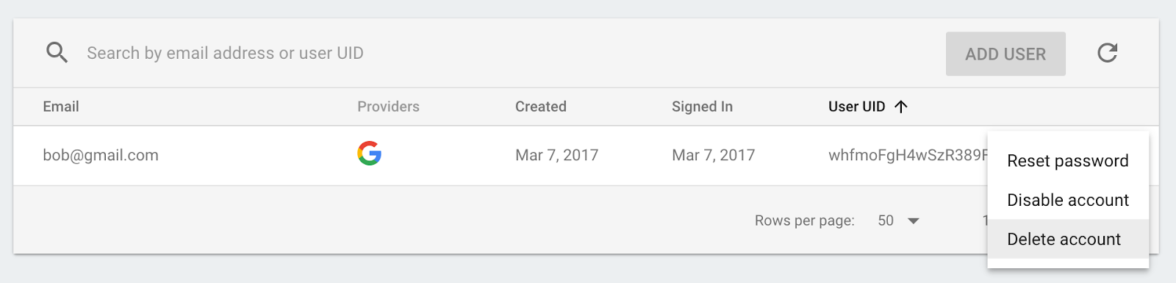Screen dimensions: 1176x283
Task: Choose Reset password from menu
Action: click(x=1068, y=161)
